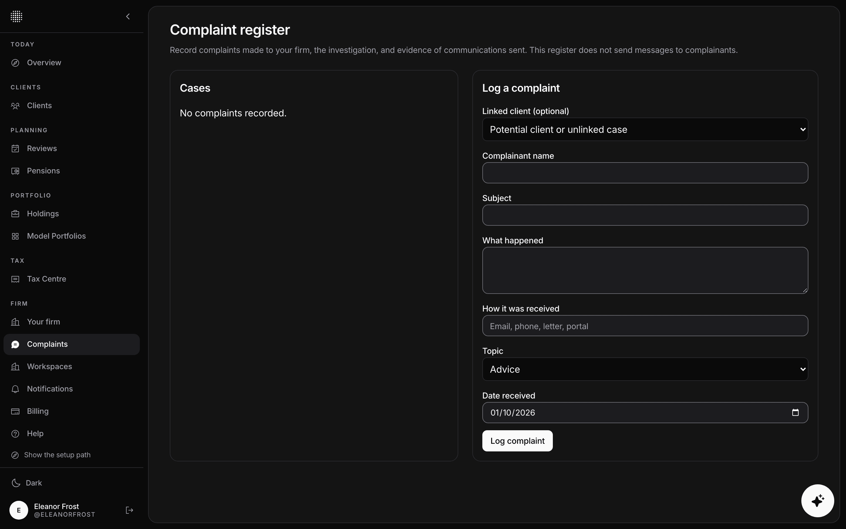Screen dimensions: 846x529
Task: Click the dotted grid app logo
Action: tap(16, 16)
